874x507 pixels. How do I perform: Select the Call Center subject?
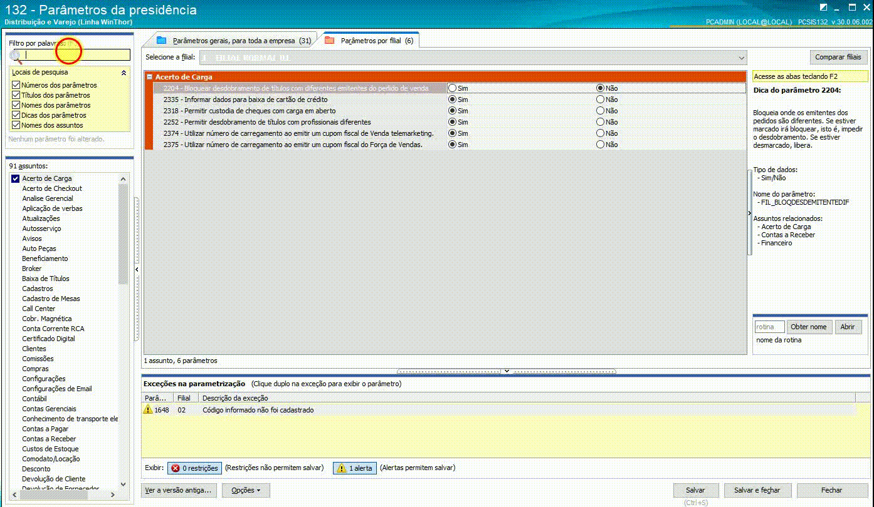[39, 309]
